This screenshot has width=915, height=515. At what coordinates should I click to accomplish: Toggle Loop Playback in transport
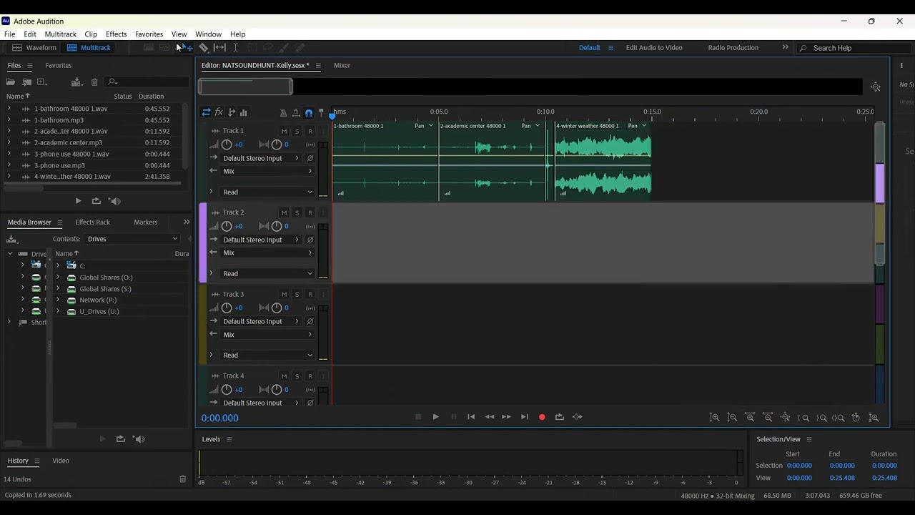pos(560,417)
